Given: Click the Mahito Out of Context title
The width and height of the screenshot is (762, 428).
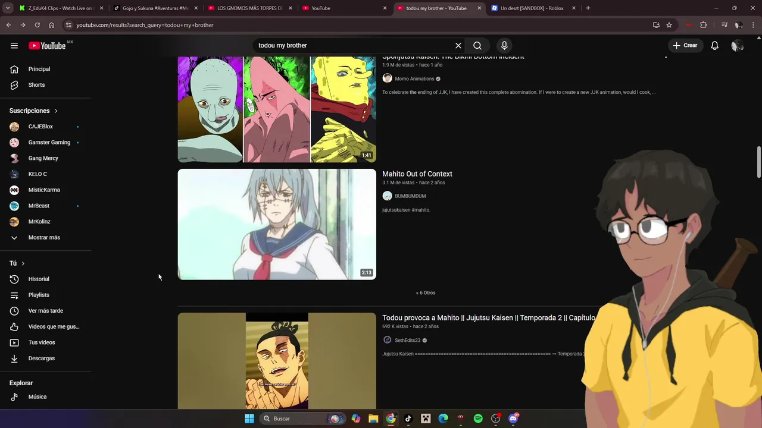Looking at the screenshot, I should coord(417,174).
